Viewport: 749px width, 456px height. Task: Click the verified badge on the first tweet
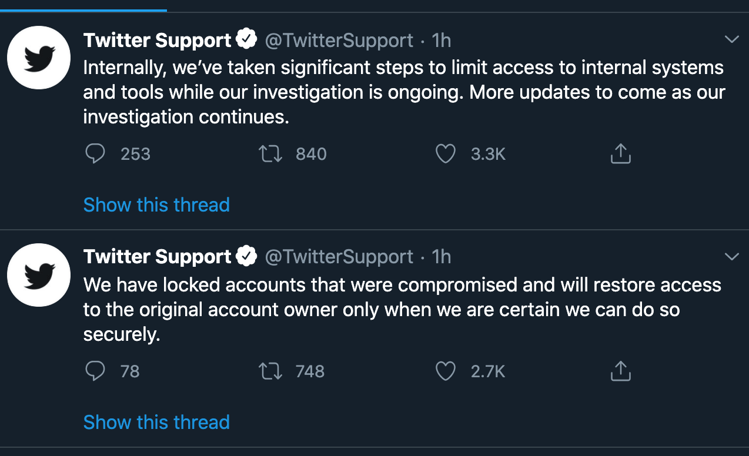pyautogui.click(x=247, y=39)
